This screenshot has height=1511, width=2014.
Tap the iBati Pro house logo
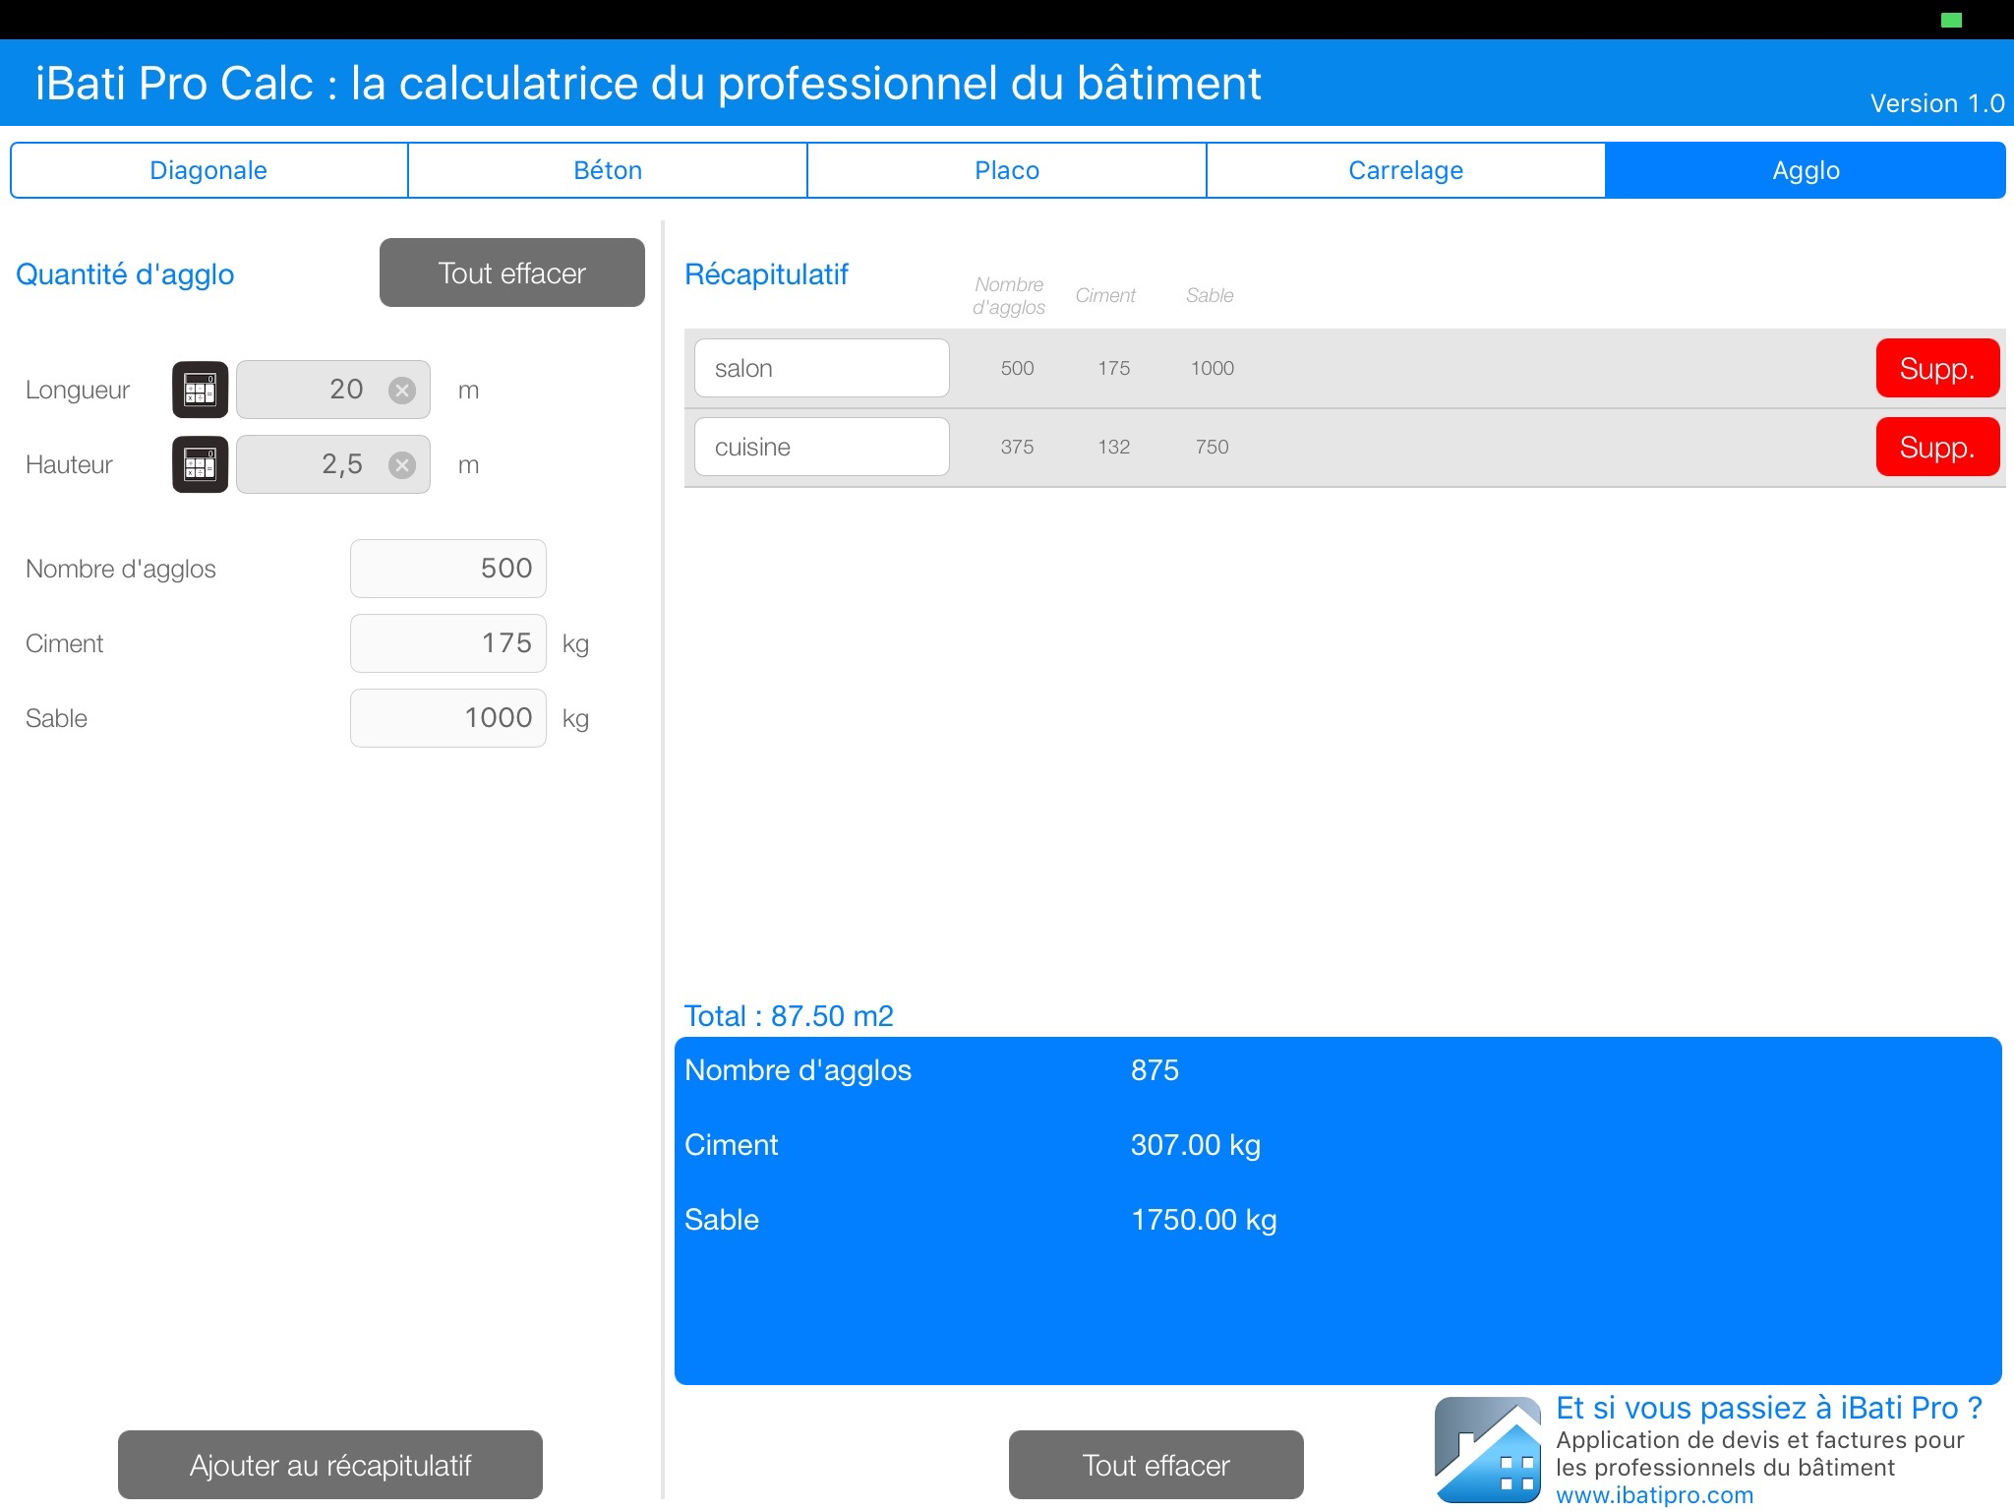tap(1487, 1449)
